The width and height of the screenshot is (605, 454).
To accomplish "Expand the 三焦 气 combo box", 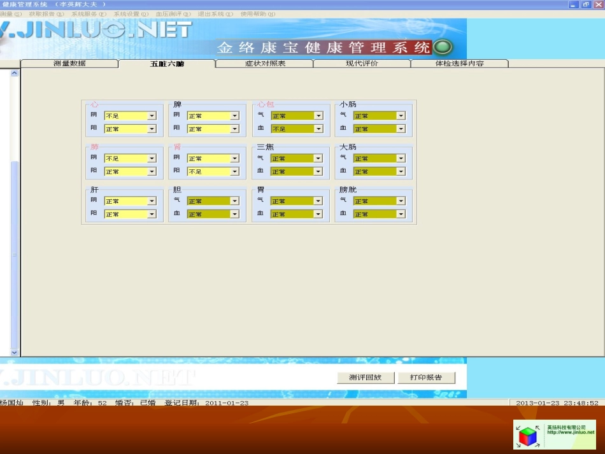I will [x=318, y=159].
